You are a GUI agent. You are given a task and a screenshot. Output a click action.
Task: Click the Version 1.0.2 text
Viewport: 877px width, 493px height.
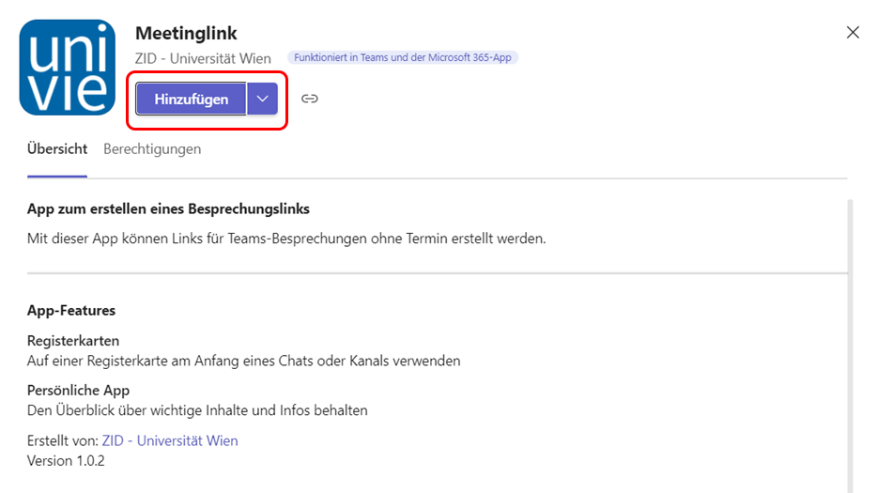pyautogui.click(x=66, y=460)
